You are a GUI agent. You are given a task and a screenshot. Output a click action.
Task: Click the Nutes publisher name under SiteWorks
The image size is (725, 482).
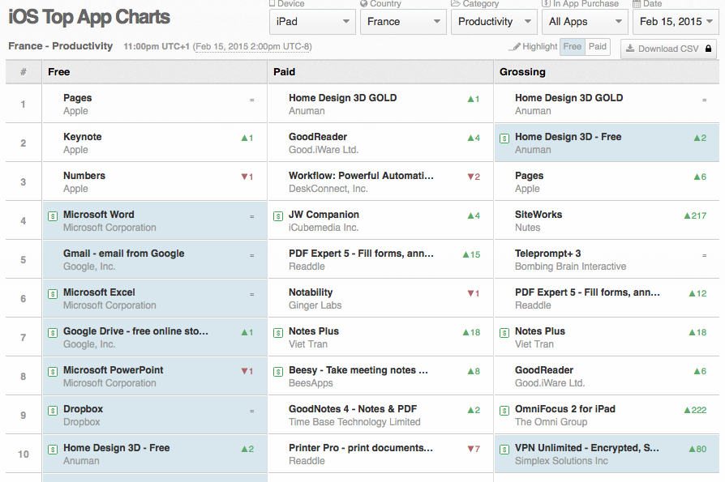tap(528, 228)
